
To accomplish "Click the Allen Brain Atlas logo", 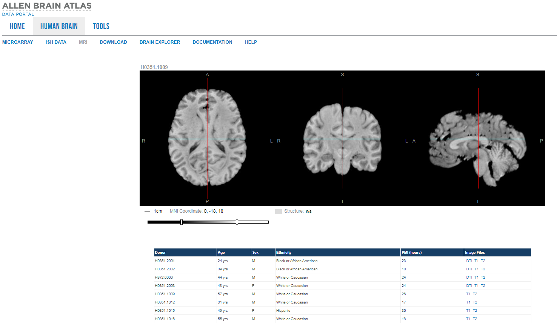I will (47, 6).
